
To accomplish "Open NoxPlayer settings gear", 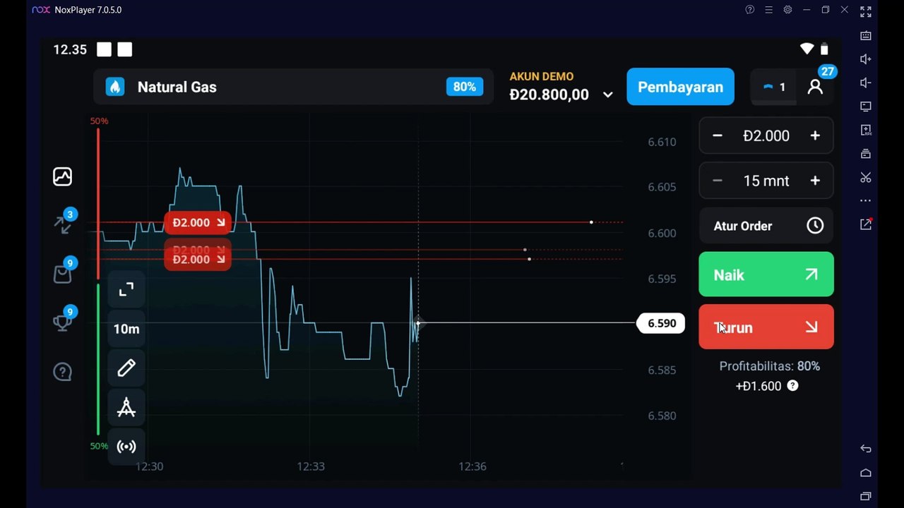I will [x=787, y=10].
